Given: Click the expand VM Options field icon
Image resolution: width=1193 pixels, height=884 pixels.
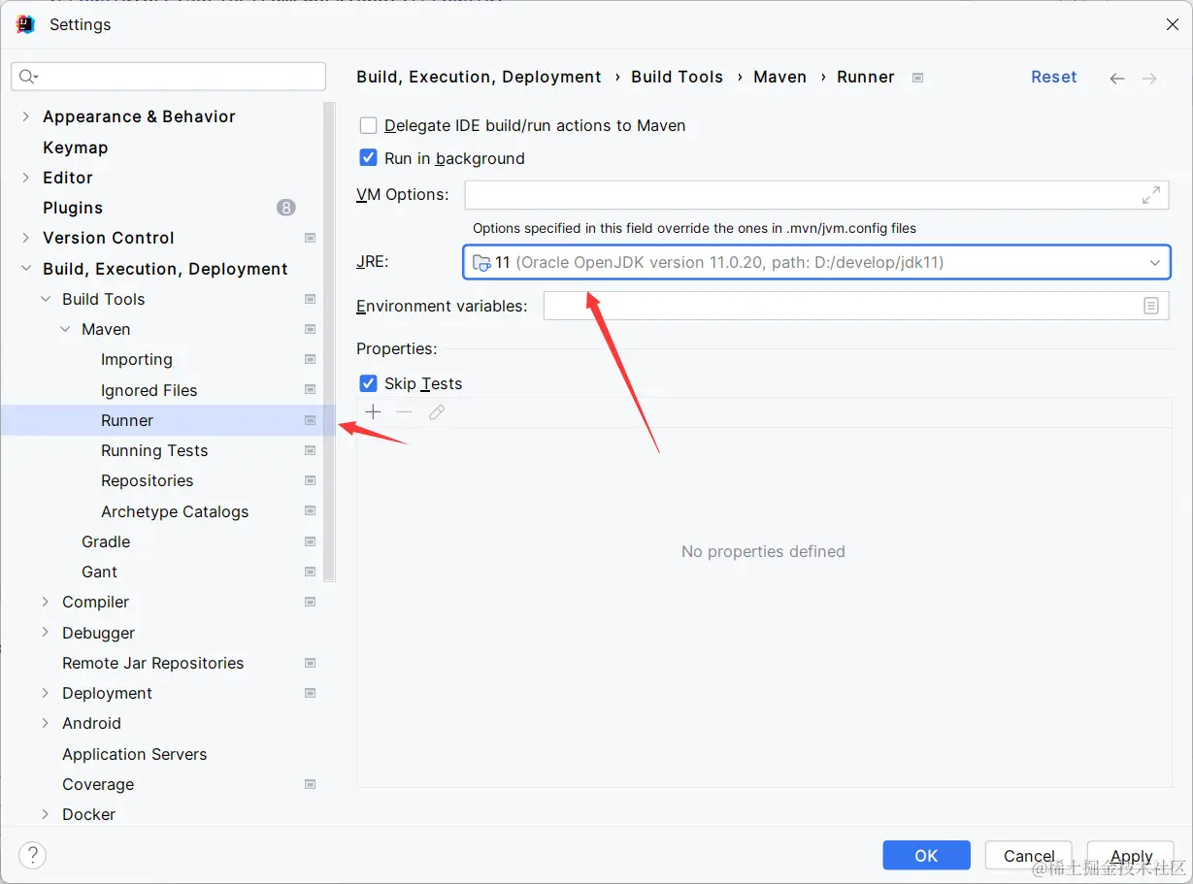Looking at the screenshot, I should coord(1151,195).
